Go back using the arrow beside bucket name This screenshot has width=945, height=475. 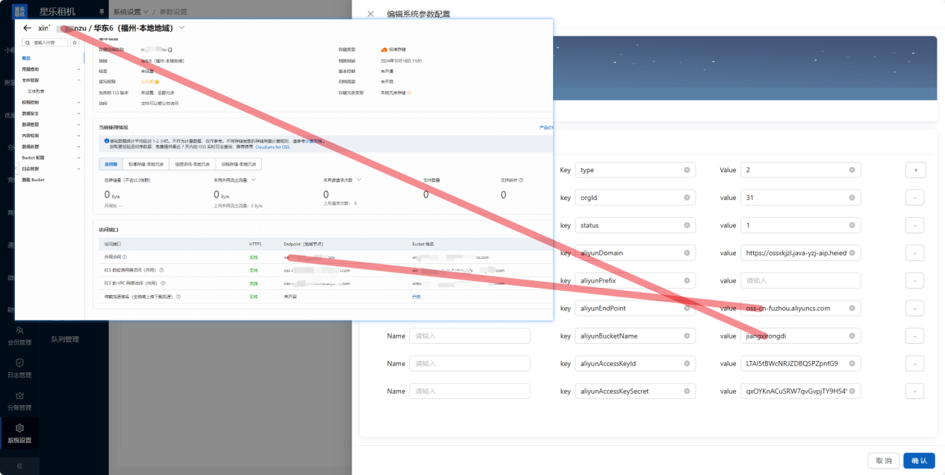[x=28, y=28]
